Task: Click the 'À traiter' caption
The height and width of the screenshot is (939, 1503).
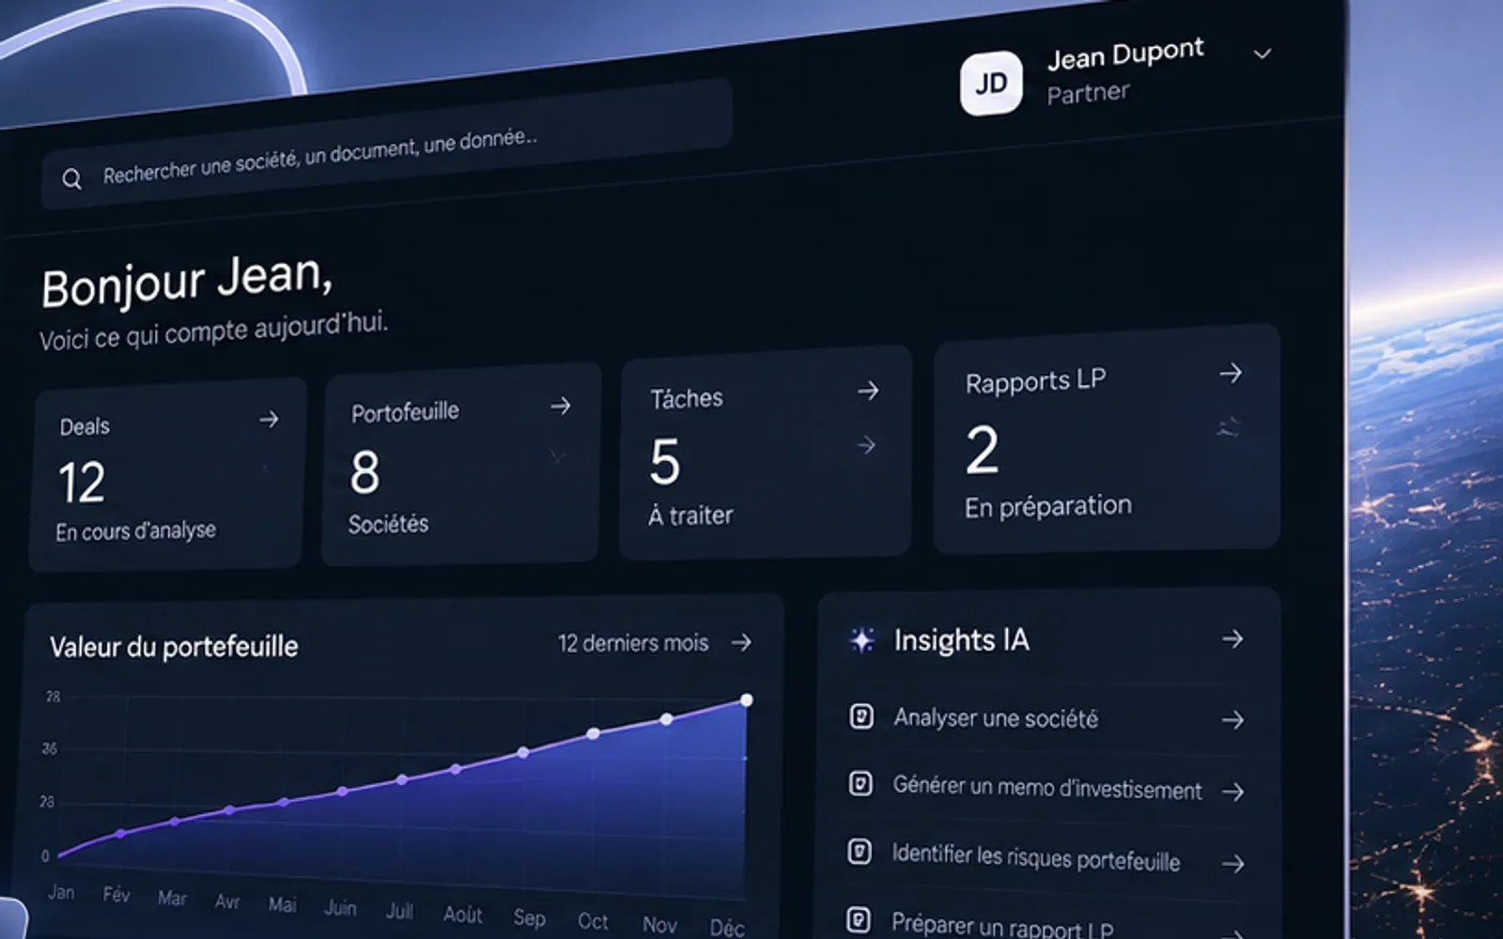Action: pyautogui.click(x=690, y=516)
